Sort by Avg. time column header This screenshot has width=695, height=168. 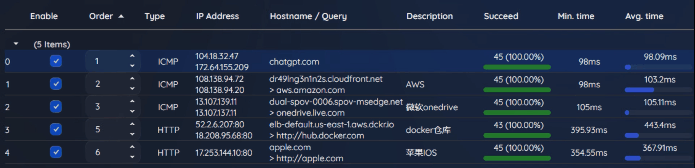tap(644, 16)
